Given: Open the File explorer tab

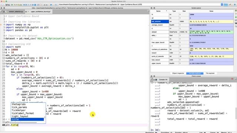Looking at the screenshot, I should click(x=210, y=73).
